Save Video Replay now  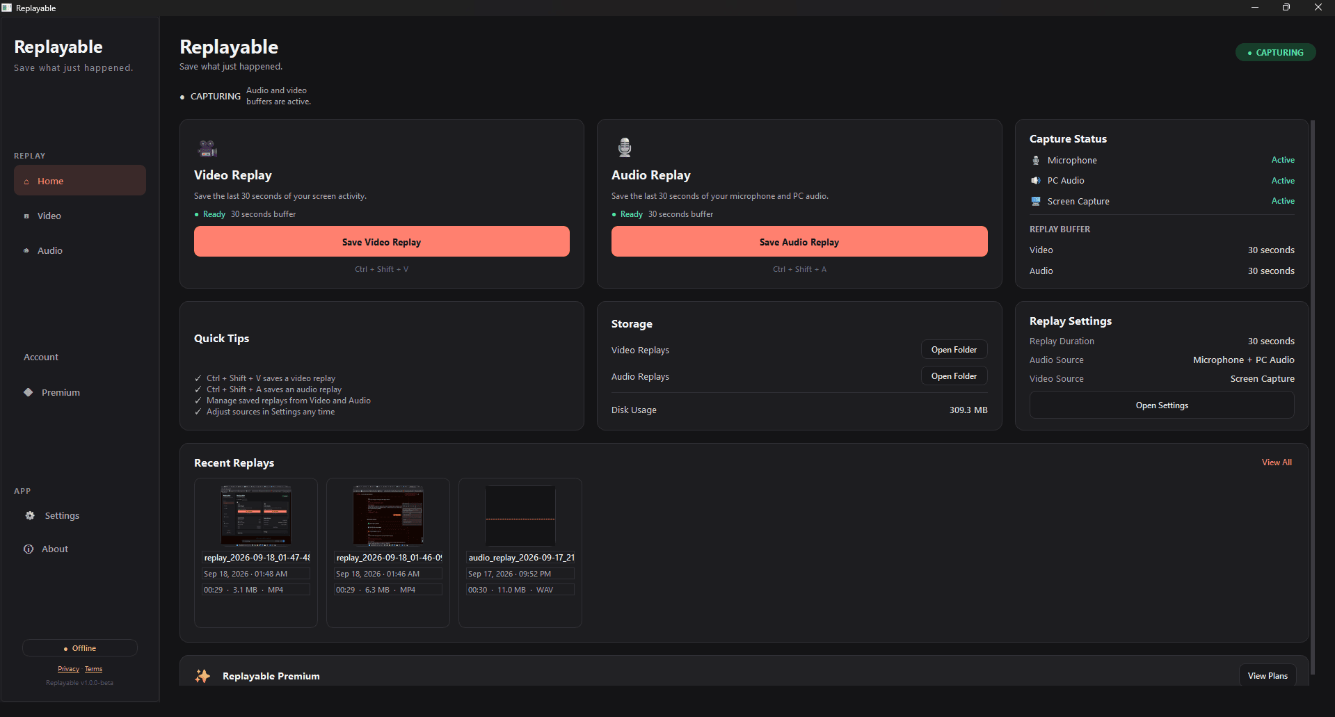click(381, 242)
